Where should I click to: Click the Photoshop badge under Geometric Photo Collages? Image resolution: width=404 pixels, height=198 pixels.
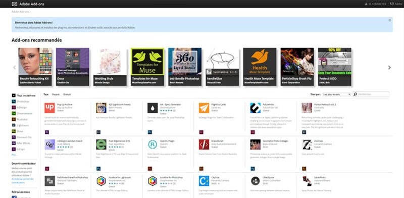tap(252, 169)
